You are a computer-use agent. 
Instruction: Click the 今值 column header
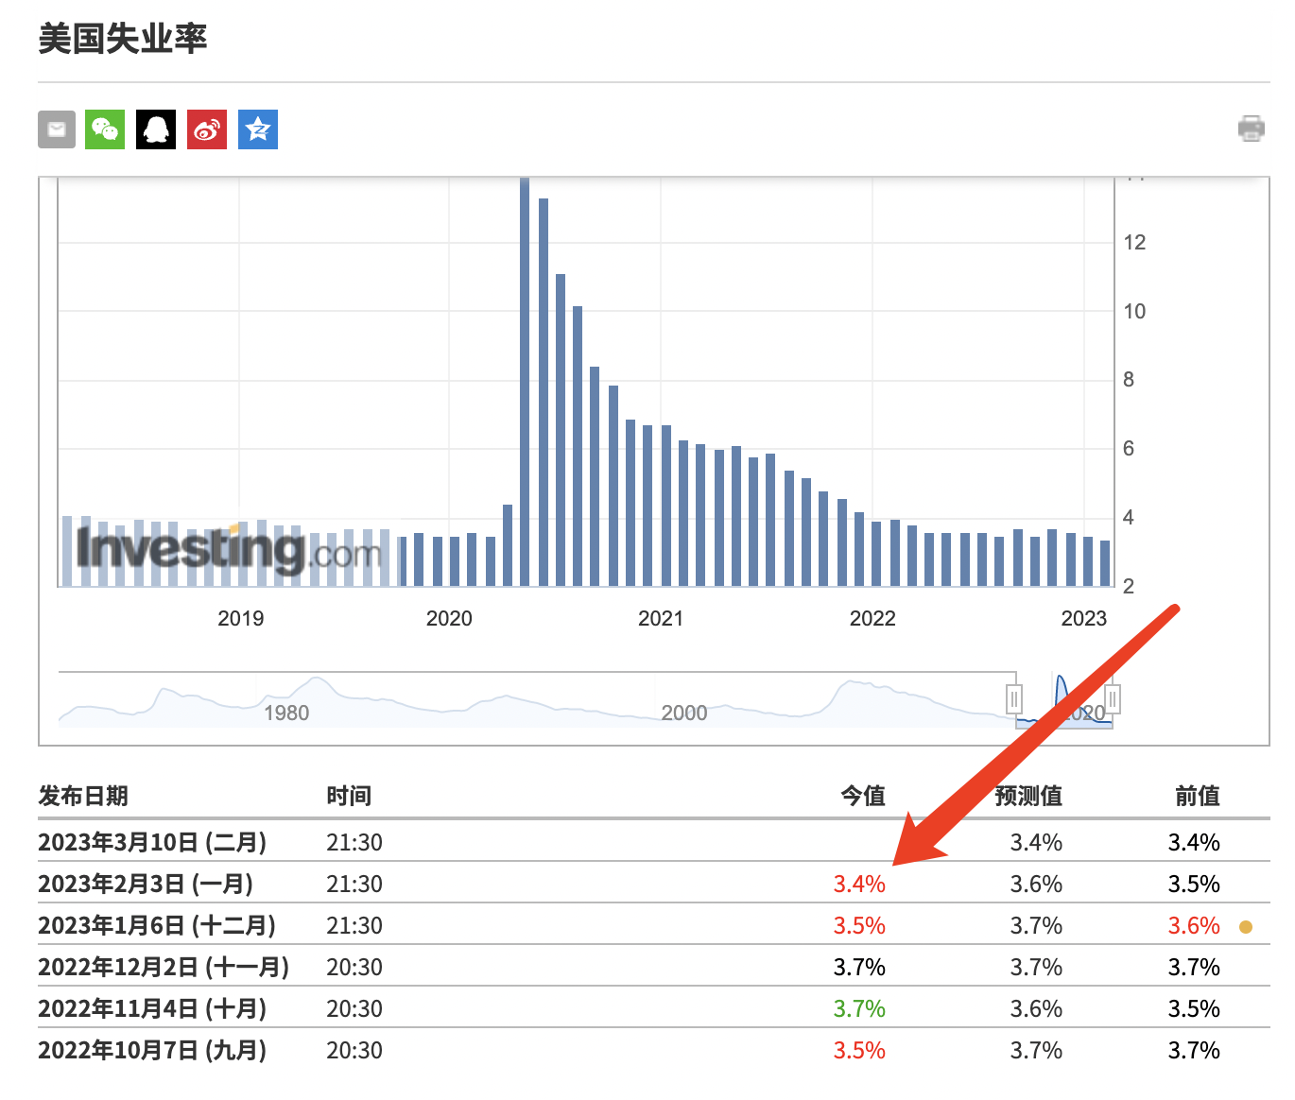pyautogui.click(x=862, y=796)
